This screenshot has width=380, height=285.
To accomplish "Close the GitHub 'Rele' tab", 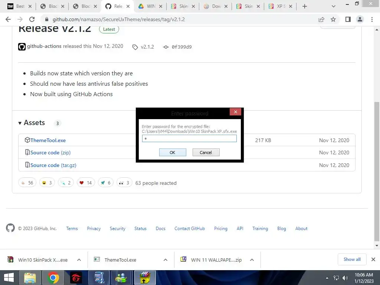I will [x=128, y=6].
